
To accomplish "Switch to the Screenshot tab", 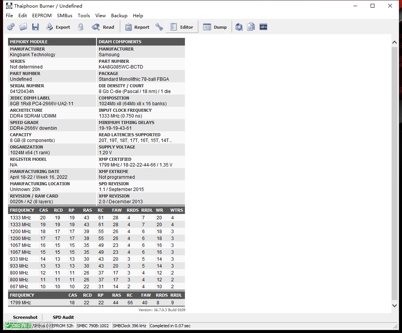I will click(x=25, y=317).
